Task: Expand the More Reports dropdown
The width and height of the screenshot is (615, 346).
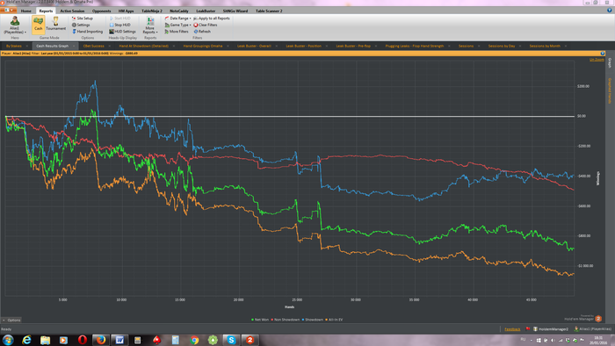Action: [150, 25]
